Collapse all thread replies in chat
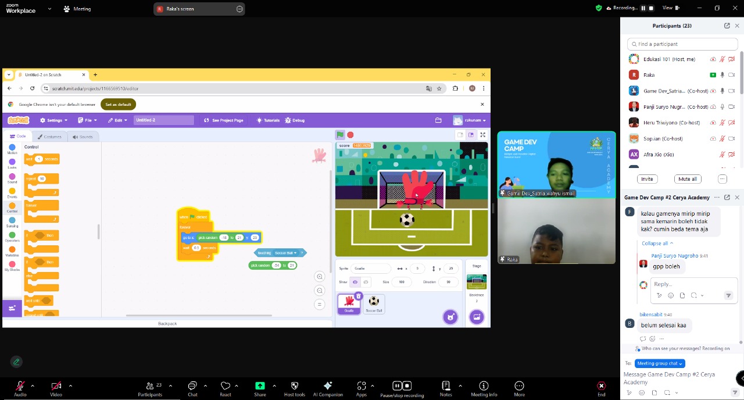This screenshot has height=400, width=744. (x=657, y=243)
